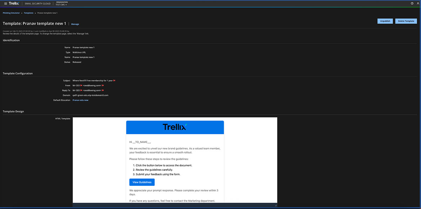Image resolution: width=421 pixels, height=209 pixels.
Task: Click the red flag after the Subject line
Action: [114, 80]
